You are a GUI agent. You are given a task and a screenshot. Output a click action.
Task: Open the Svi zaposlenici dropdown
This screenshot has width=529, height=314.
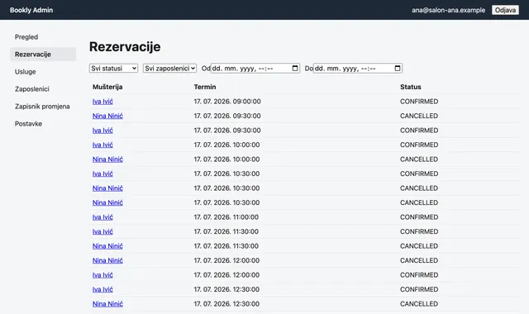169,68
